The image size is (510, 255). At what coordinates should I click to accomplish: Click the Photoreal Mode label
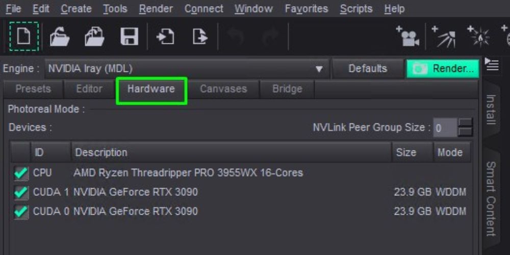46,109
